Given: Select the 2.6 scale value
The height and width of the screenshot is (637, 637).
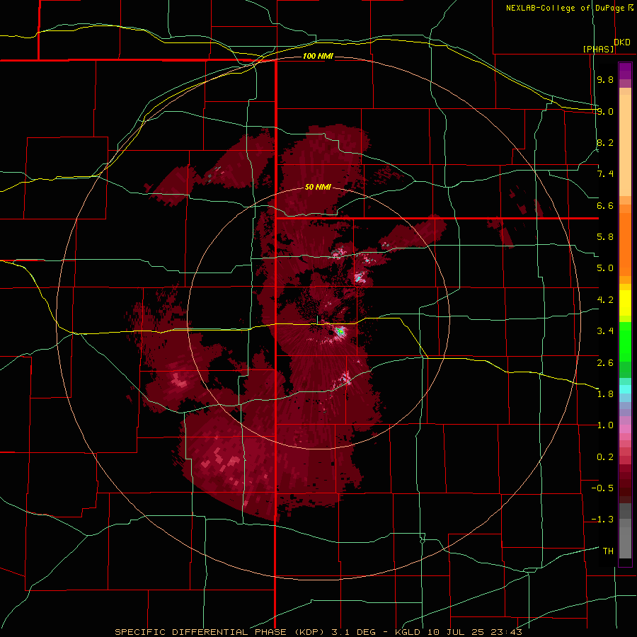Looking at the screenshot, I should coord(605,362).
